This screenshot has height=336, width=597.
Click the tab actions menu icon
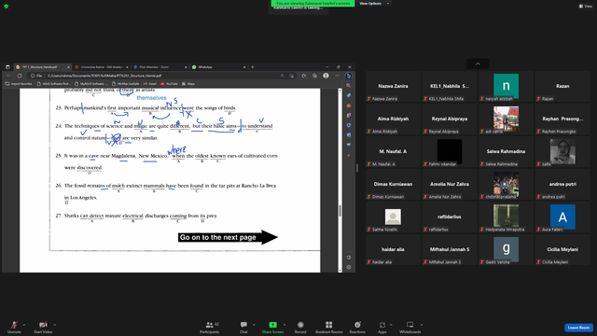click(x=7, y=67)
